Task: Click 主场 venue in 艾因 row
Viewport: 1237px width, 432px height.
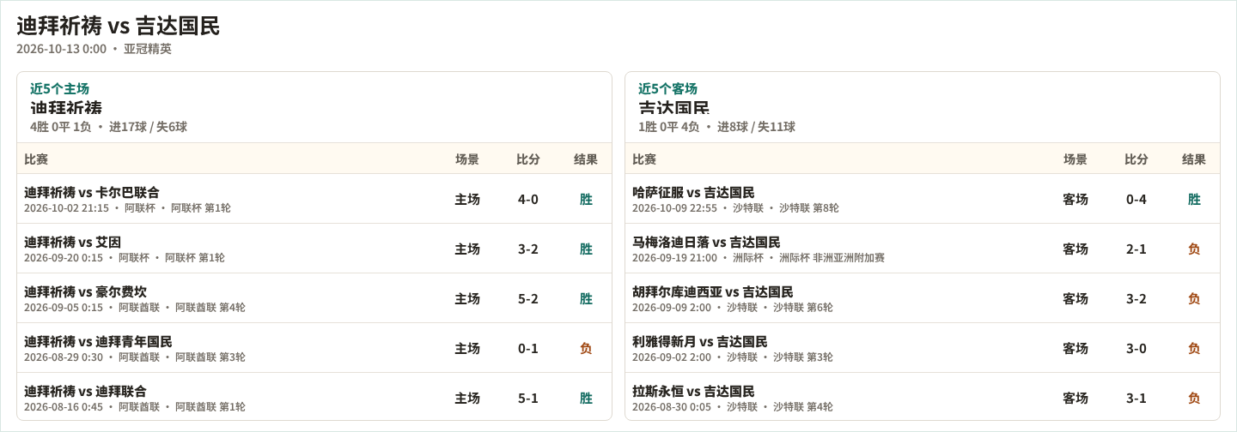Action: (467, 249)
